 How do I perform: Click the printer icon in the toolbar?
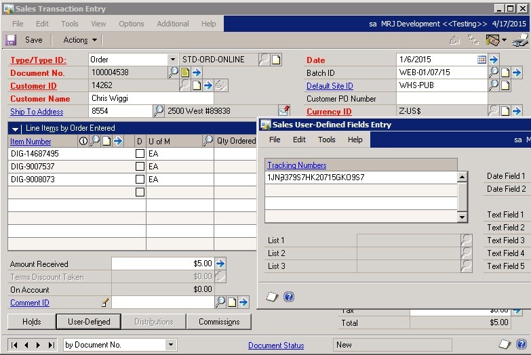click(x=520, y=40)
